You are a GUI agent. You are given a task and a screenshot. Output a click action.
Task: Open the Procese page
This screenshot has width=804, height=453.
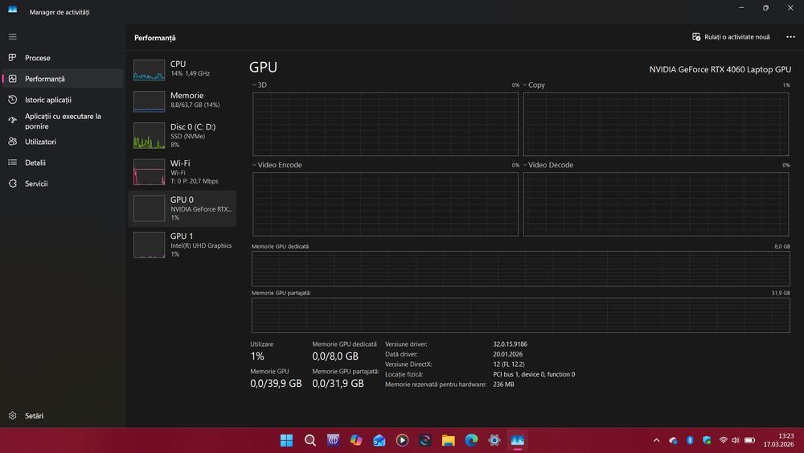coord(63,58)
